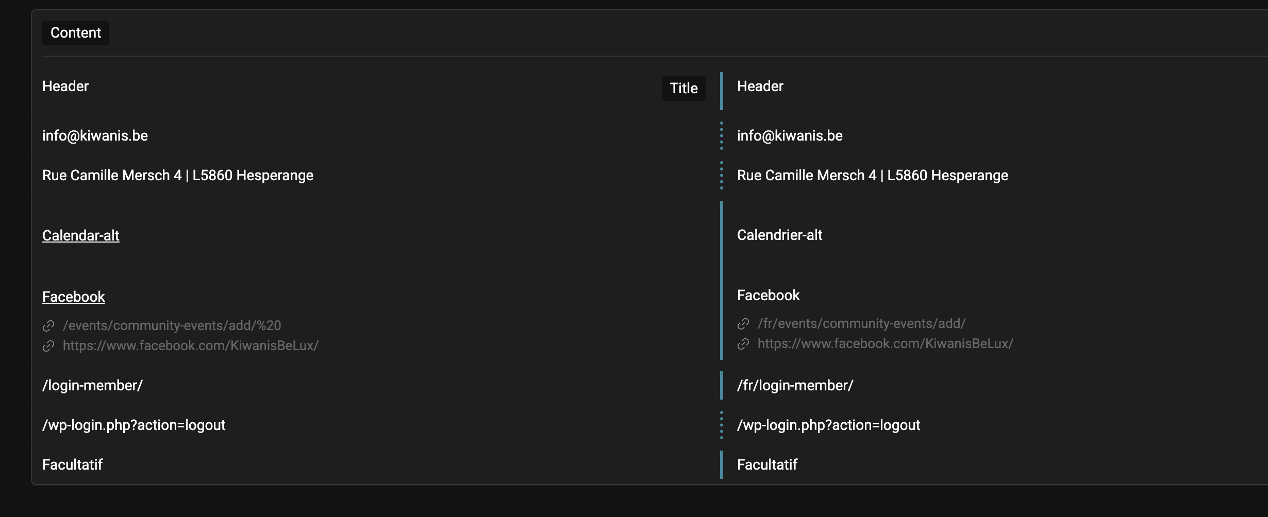Screen dimensions: 1268x517
Task: Open the underlined Facebook source link
Action: click(x=74, y=297)
